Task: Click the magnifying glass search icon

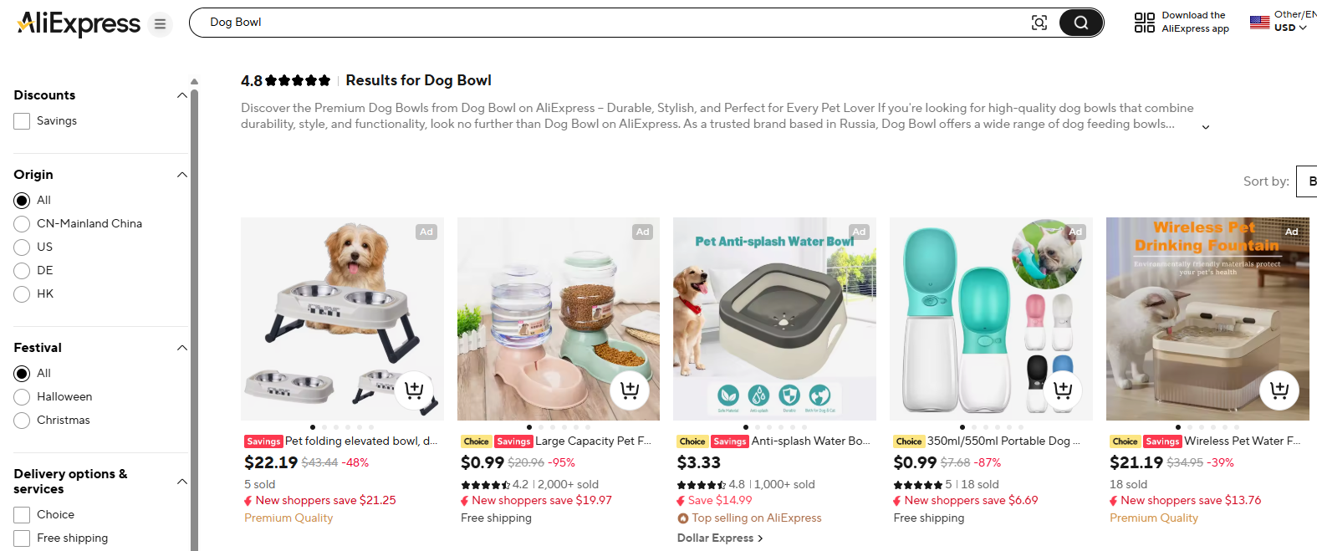Action: tap(1081, 23)
